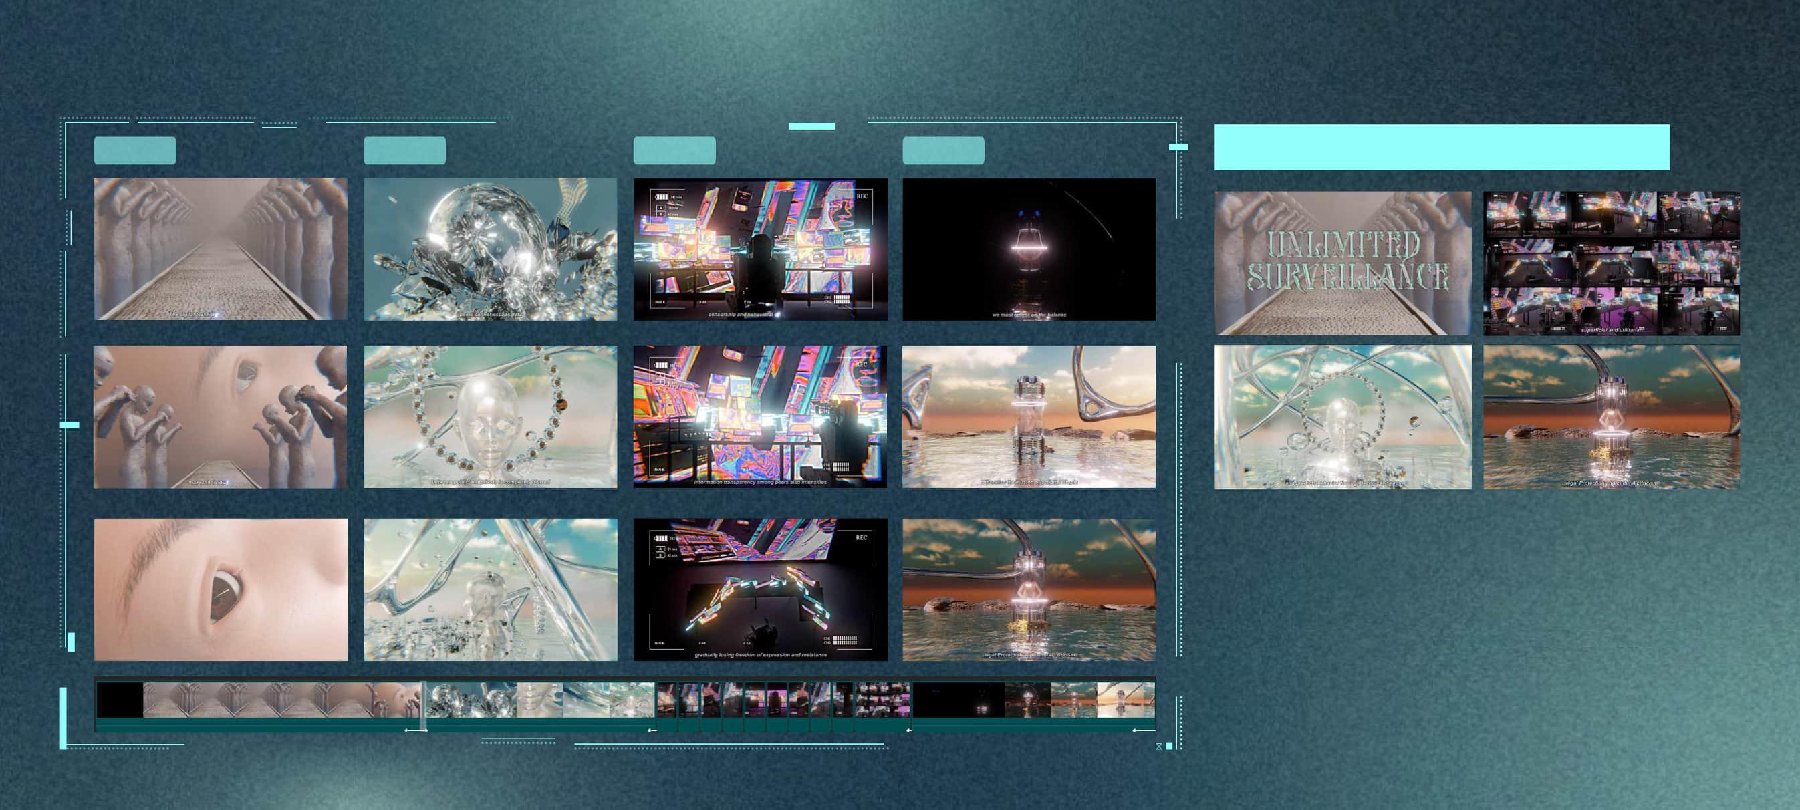Click blank label tab above REC monitor frame
Viewport: 1800px width, 810px height.
pos(674,150)
